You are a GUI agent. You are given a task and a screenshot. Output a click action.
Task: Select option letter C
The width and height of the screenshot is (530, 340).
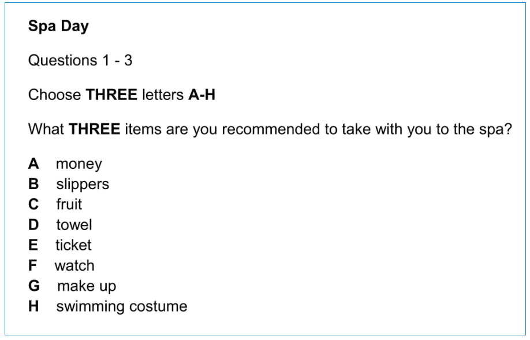pyautogui.click(x=34, y=205)
